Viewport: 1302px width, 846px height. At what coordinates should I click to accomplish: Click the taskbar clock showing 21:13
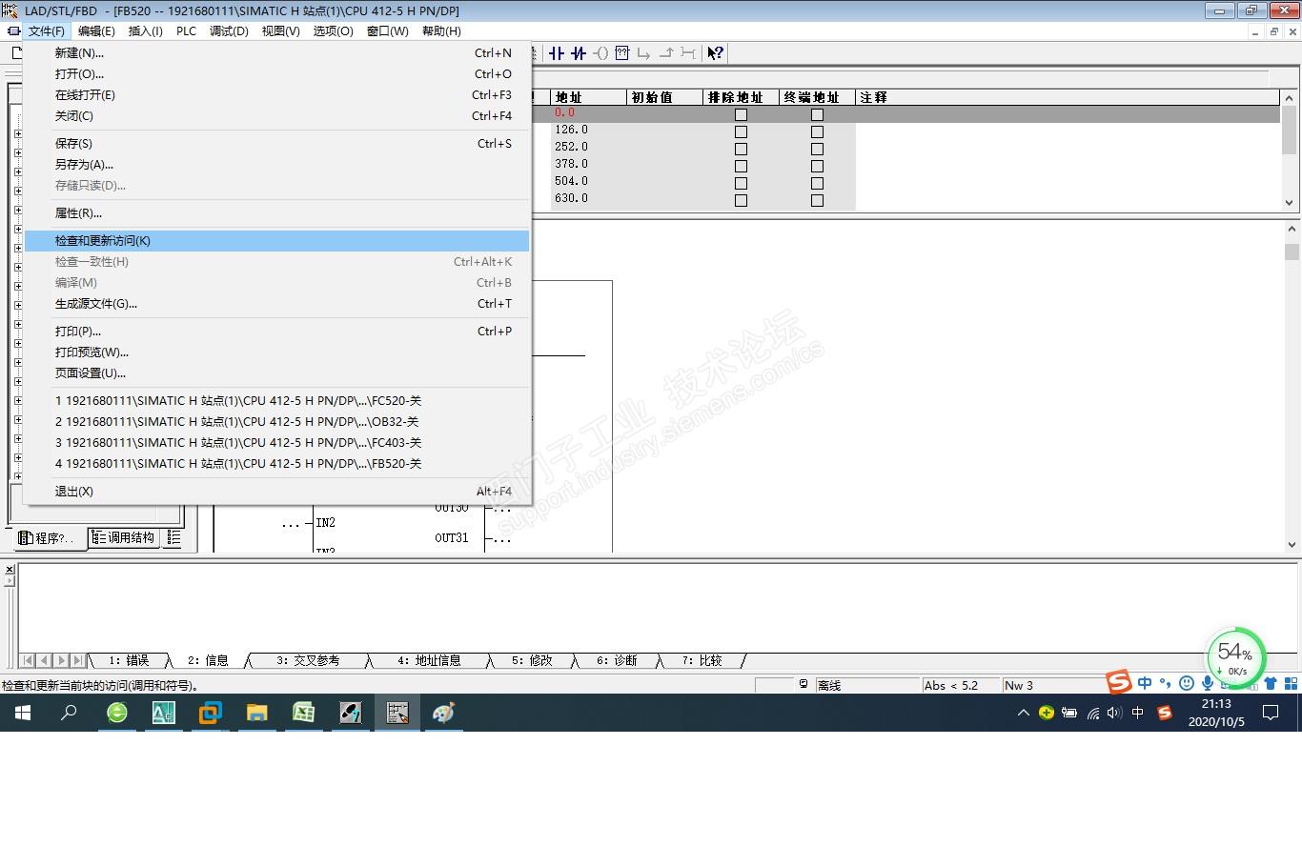coord(1216,713)
